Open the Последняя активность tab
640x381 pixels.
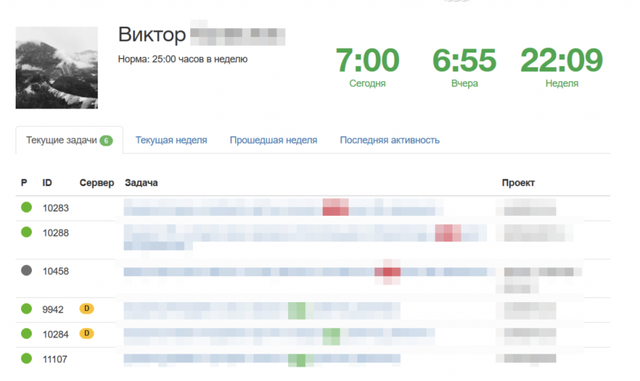(x=389, y=140)
